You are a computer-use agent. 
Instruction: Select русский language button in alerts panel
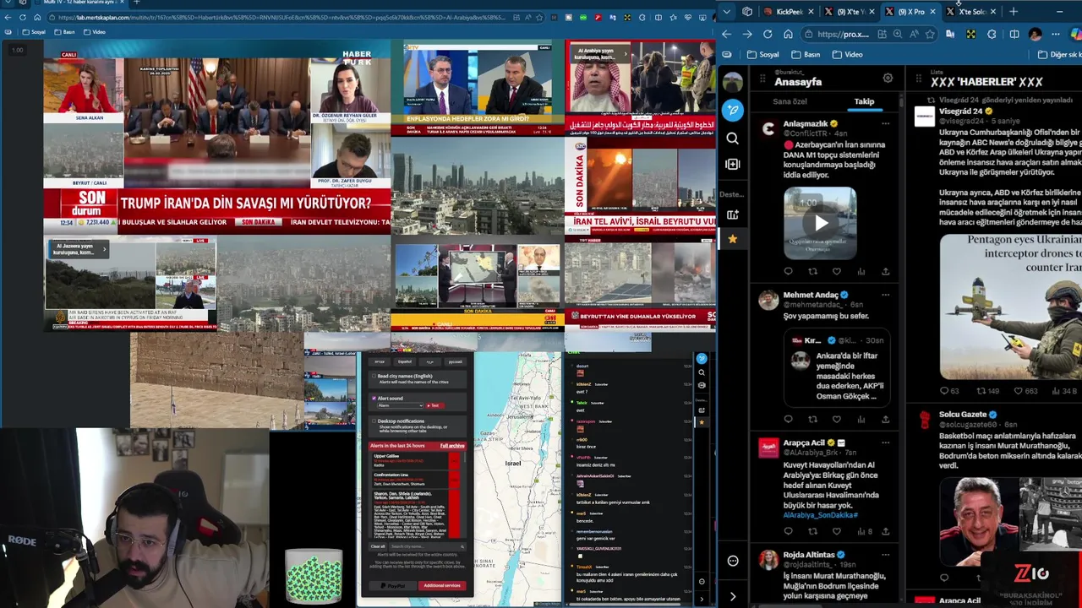click(456, 361)
